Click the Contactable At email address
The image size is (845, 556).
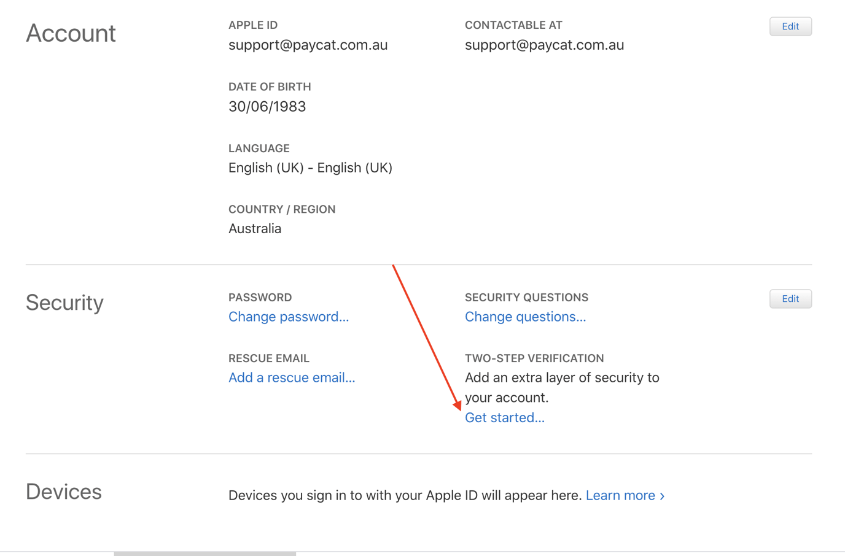coord(544,44)
